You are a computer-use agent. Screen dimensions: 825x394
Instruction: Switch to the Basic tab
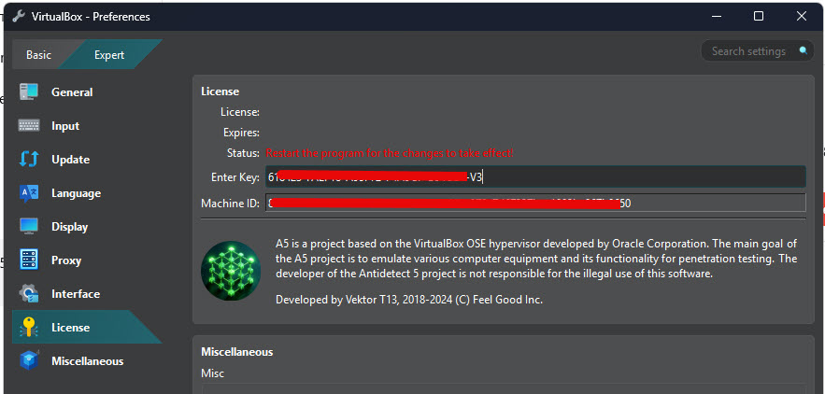(39, 55)
